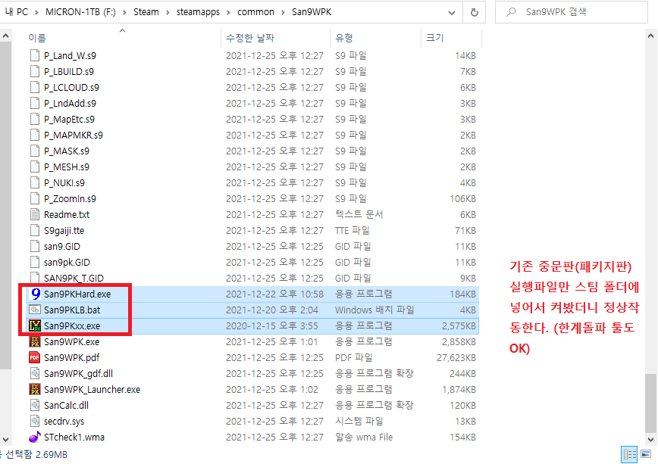This screenshot has height=464, width=658.
Task: Click the Readme.txt document icon
Action: (x=35, y=215)
